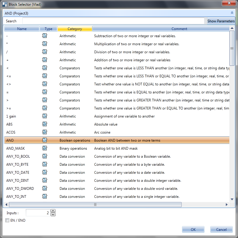
Task: Click the Block Selector title bar icon
Action: point(5,4)
